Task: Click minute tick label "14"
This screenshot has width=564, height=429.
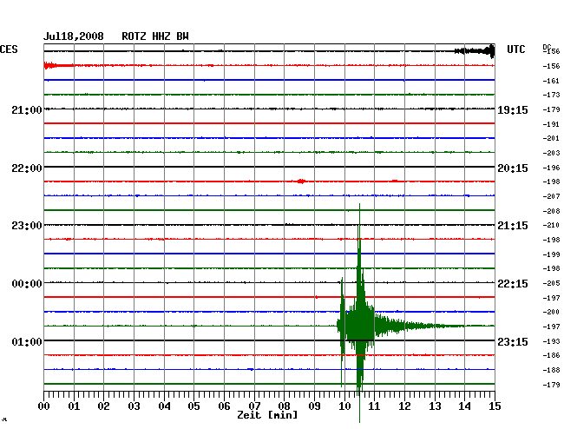Action: point(464,406)
